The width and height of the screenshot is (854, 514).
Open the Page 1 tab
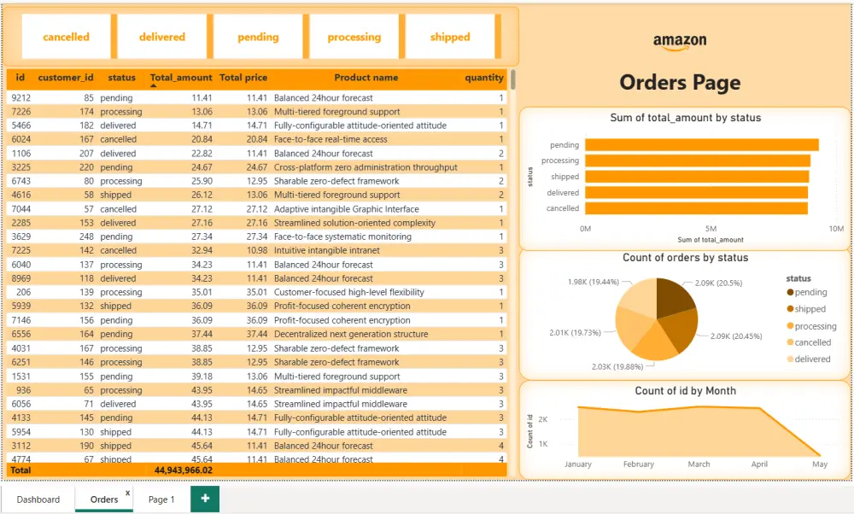coord(161,499)
